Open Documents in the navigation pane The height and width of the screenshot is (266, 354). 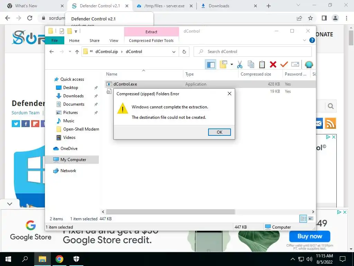[x=74, y=104]
